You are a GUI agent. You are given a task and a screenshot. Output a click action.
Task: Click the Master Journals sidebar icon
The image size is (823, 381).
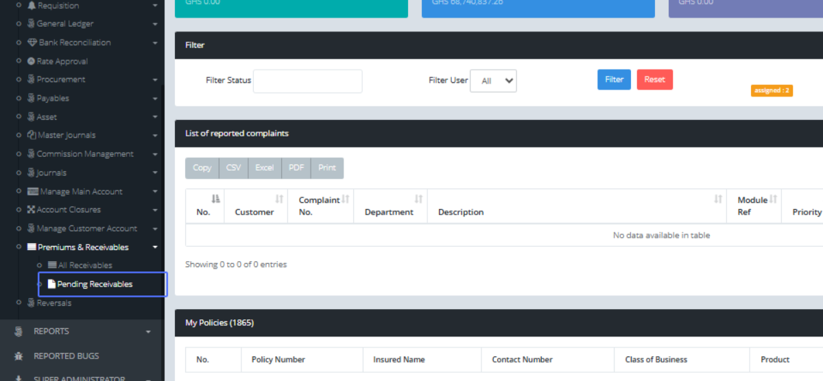[x=31, y=135]
